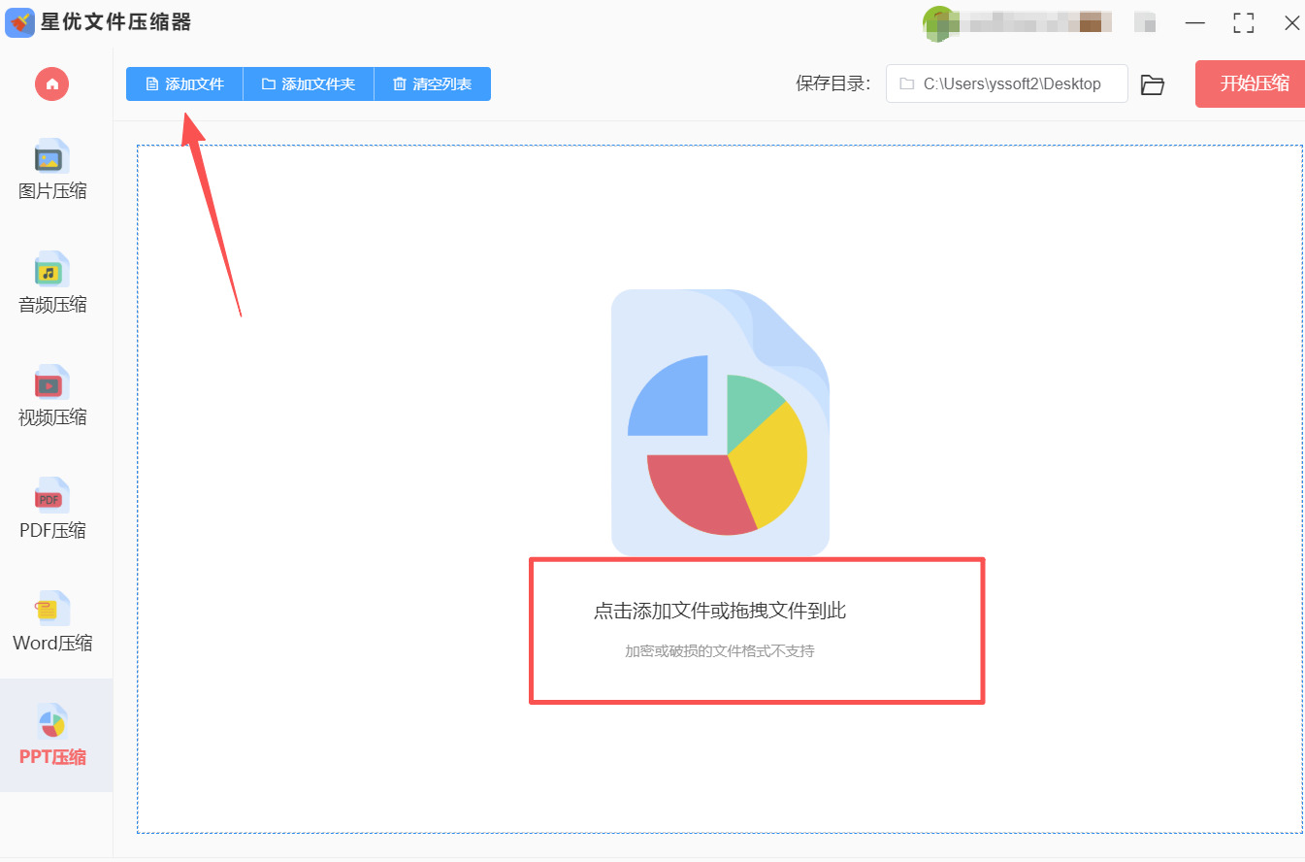Viewport: 1305px width, 862px height.
Task: Minimize the compressor window
Action: pyautogui.click(x=1195, y=22)
